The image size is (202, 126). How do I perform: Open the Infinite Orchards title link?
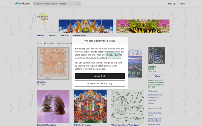(83, 125)
